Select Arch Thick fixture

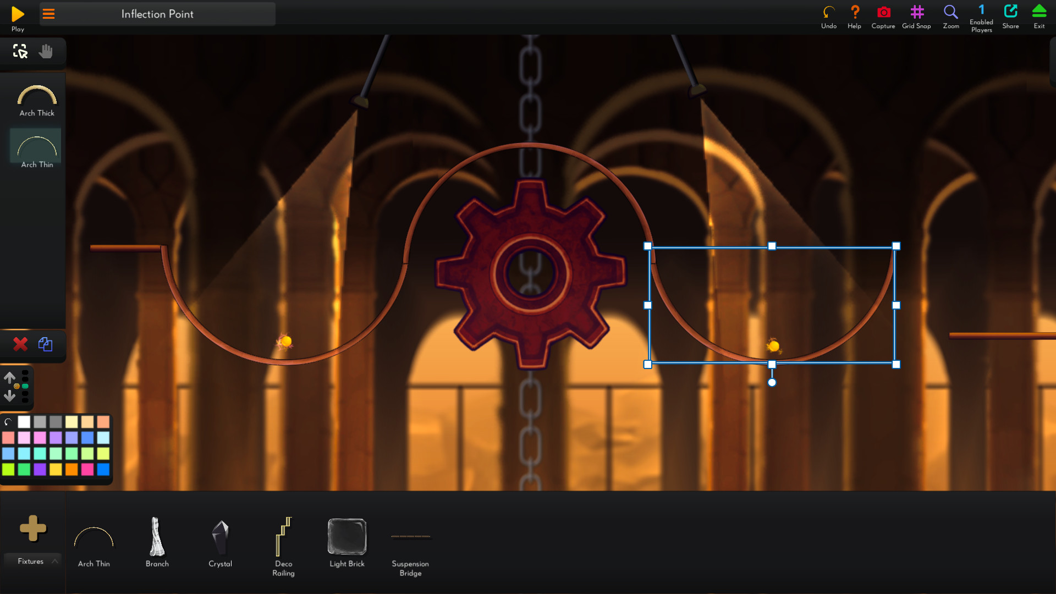pyautogui.click(x=36, y=97)
